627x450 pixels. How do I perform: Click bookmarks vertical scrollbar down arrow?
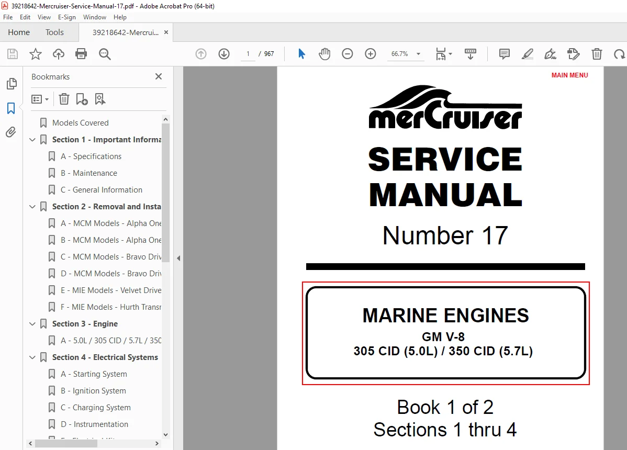[x=165, y=435]
